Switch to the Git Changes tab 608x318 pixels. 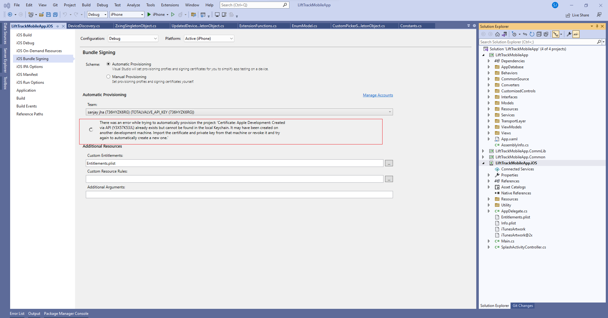[x=522, y=305]
